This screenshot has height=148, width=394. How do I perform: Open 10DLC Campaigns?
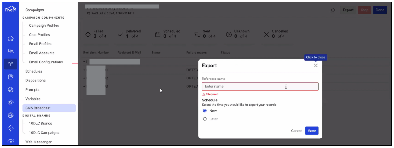click(44, 133)
